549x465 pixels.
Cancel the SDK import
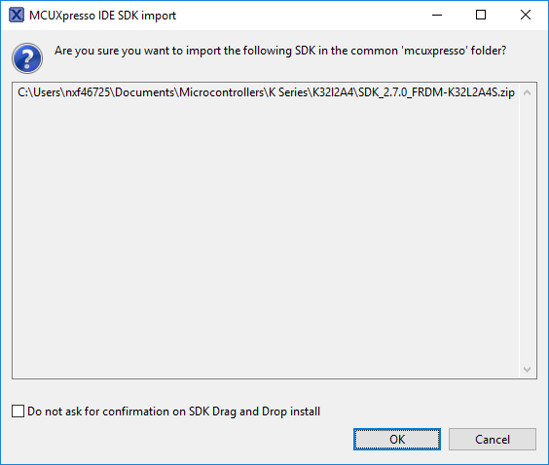[493, 440]
